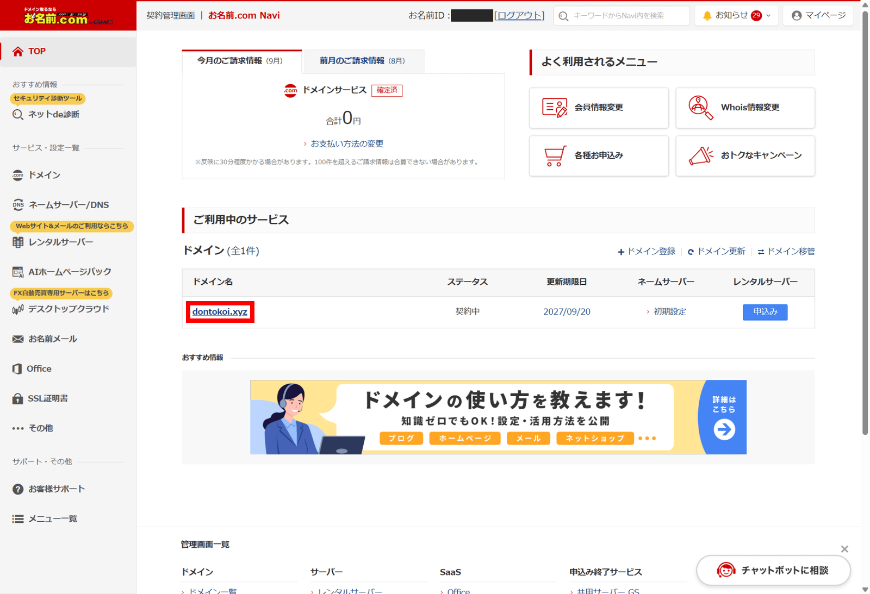Click the ドメイン sidebar .com icon
Viewport: 870px width, 594px height.
18,175
